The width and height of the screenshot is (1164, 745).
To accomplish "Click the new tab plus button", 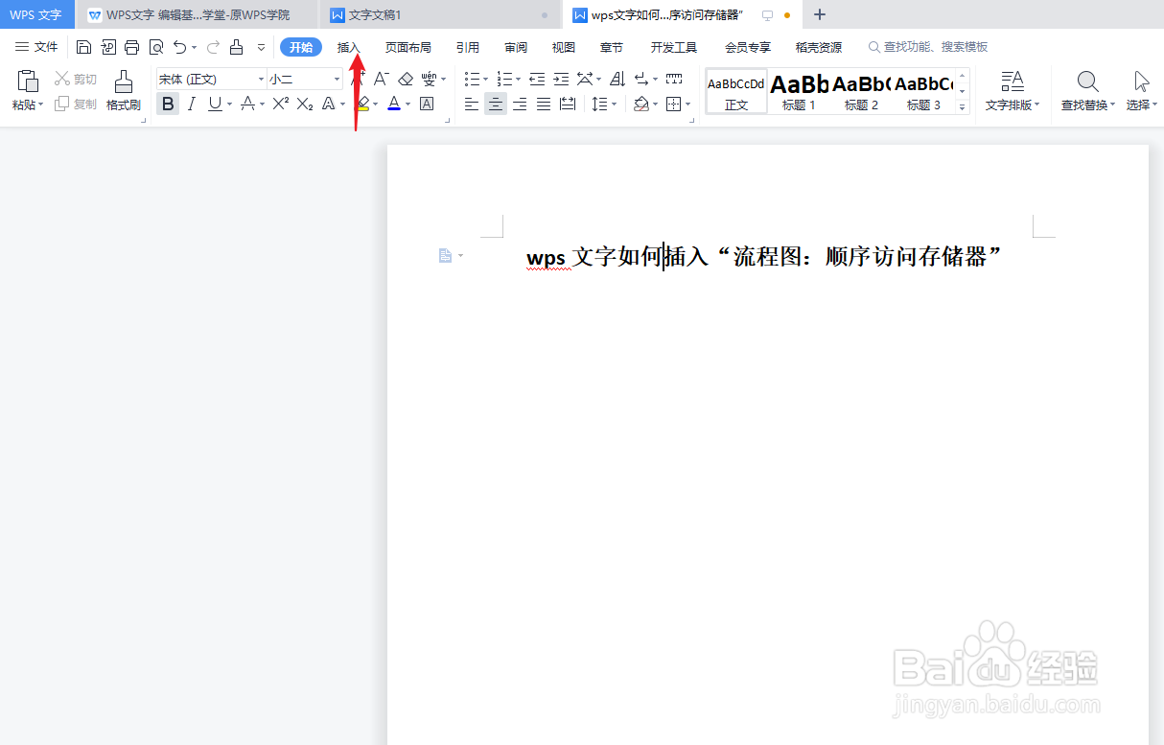I will point(819,15).
